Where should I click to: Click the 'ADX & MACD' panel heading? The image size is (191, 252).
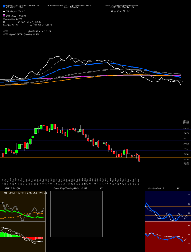[x=12, y=189]
